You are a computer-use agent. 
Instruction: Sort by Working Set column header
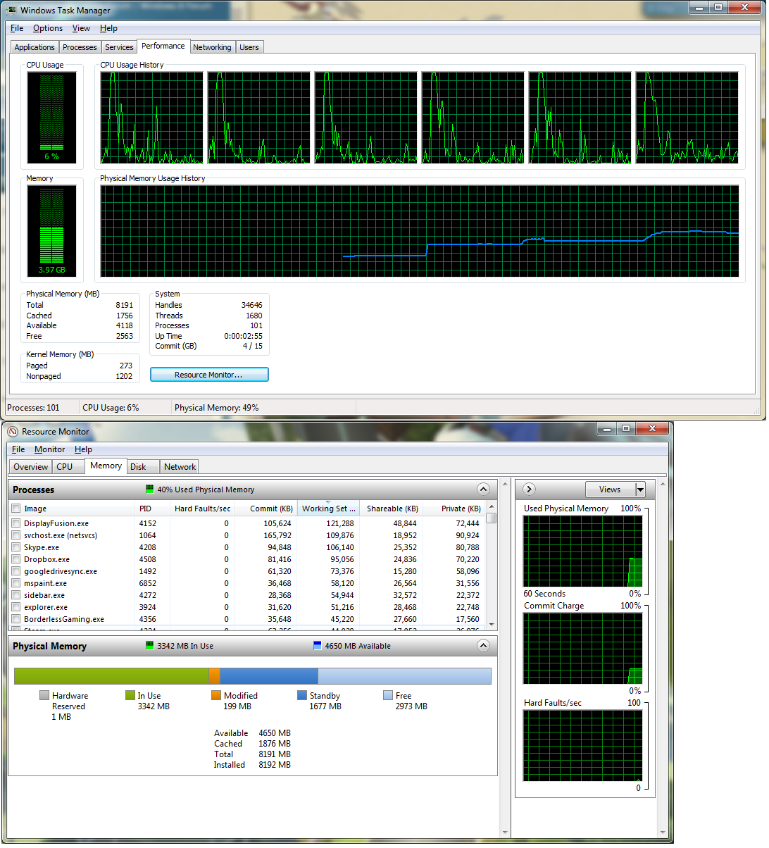(328, 509)
